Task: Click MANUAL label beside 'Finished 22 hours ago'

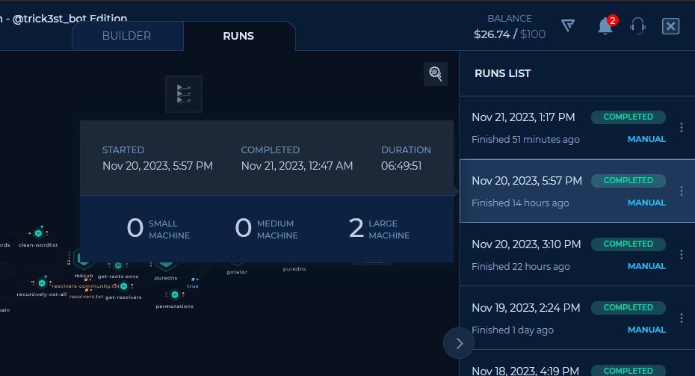Action: click(x=646, y=266)
